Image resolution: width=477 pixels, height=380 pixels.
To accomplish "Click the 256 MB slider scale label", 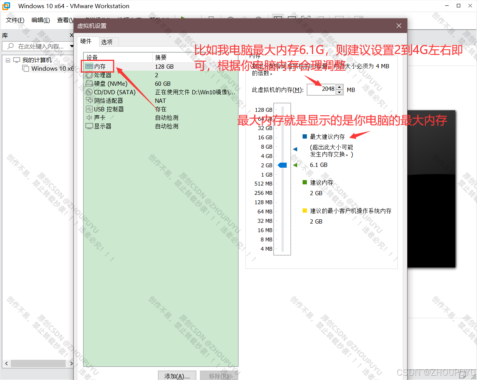I will (x=264, y=193).
